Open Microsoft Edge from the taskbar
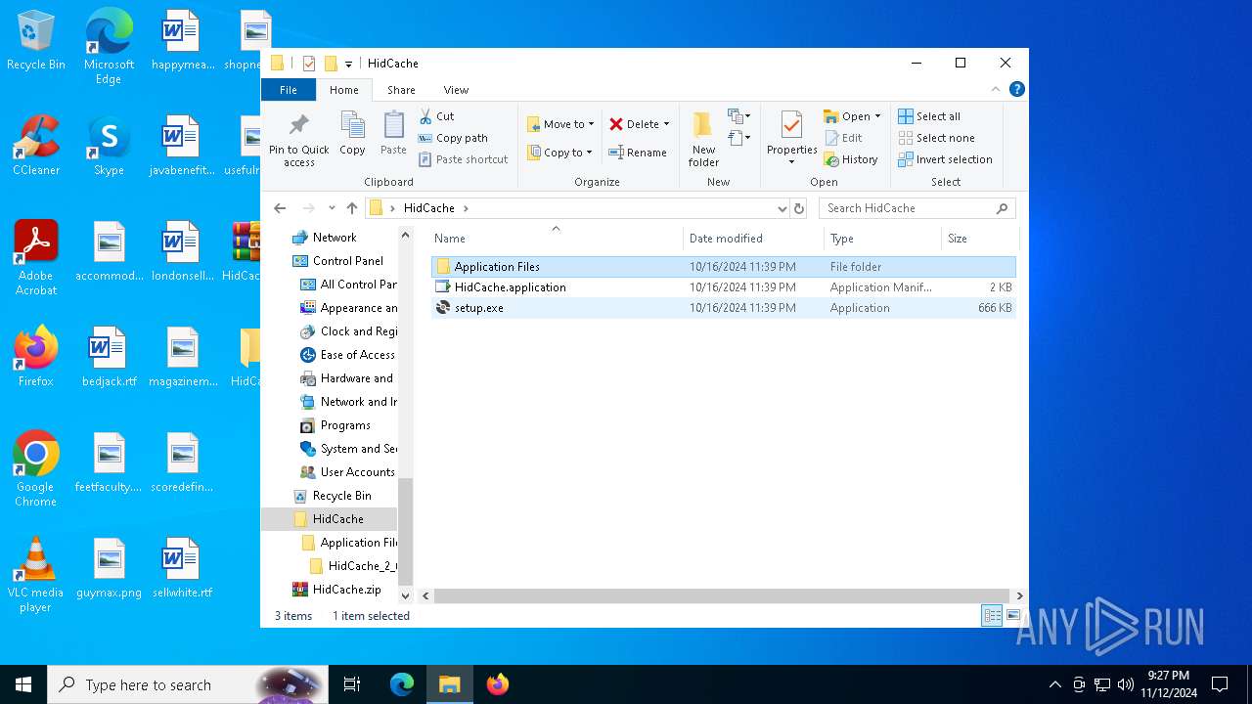The width and height of the screenshot is (1252, 704). coord(402,684)
